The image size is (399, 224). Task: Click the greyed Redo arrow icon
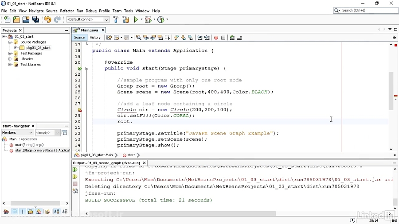(x=57, y=19)
